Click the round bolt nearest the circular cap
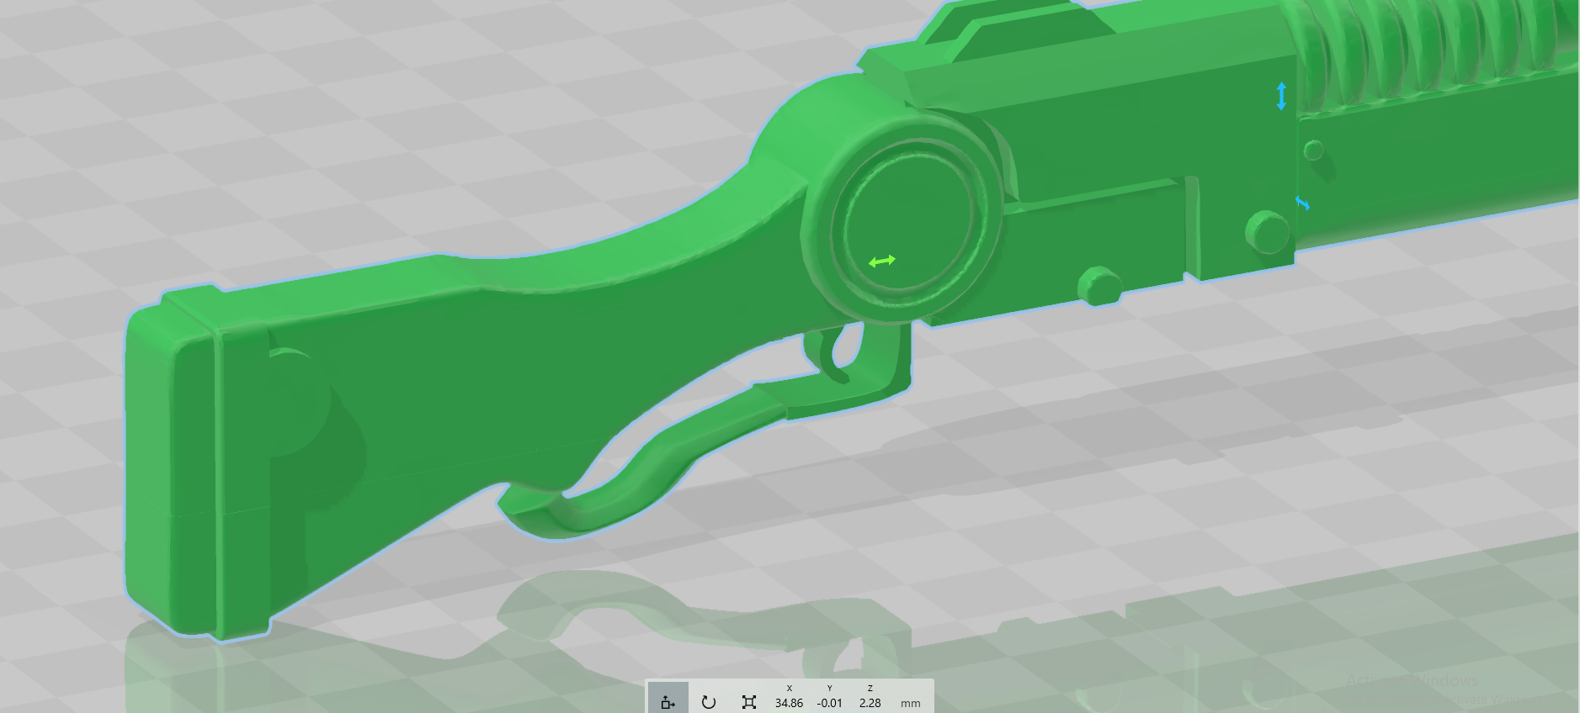 [1098, 286]
